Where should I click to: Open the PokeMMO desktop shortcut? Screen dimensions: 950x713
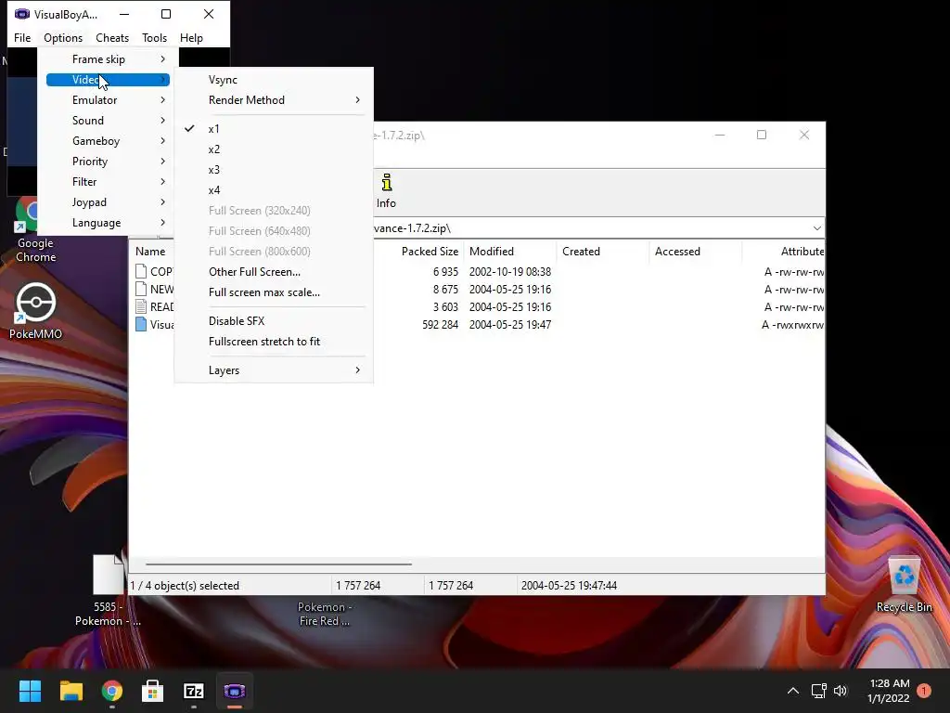click(36, 310)
